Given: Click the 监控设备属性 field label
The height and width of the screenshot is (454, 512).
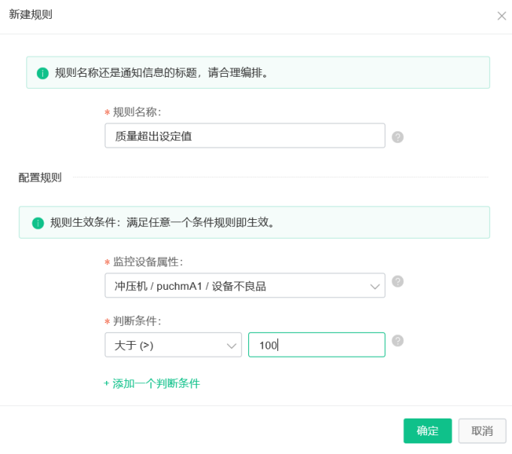Looking at the screenshot, I should point(147,262).
